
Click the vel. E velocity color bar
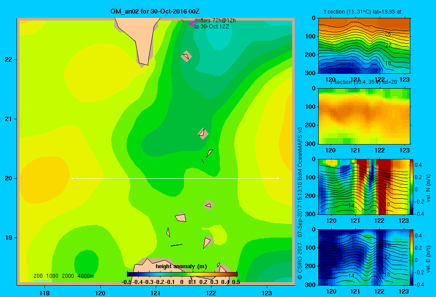point(412,257)
